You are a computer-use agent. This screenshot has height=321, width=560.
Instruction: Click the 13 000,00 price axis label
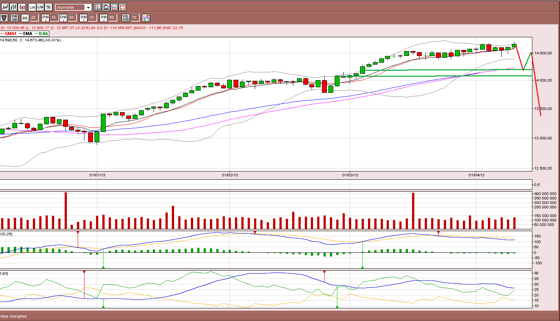[x=542, y=138]
